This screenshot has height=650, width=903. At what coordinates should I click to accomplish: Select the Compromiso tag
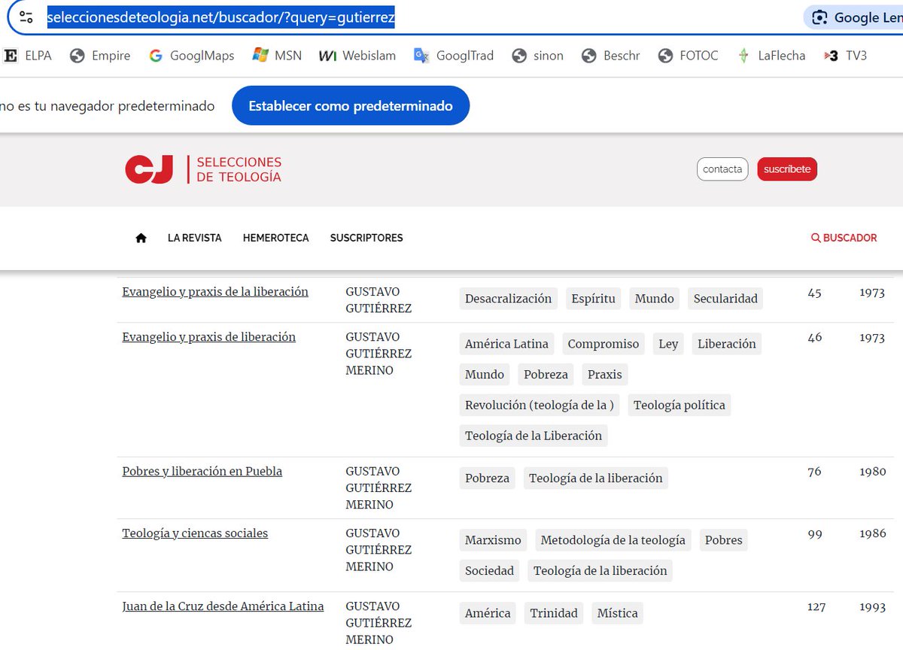(x=604, y=344)
